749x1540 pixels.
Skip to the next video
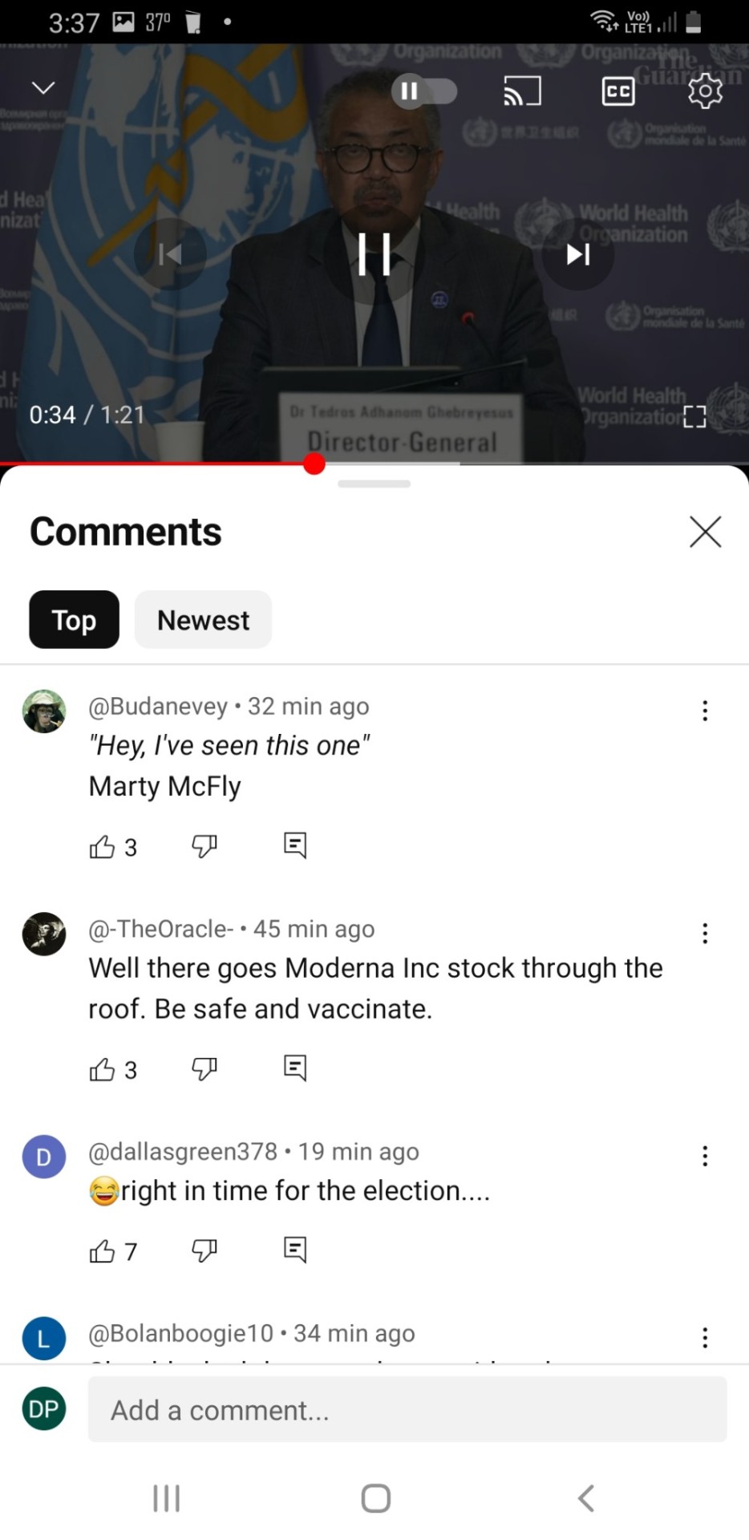pos(578,254)
